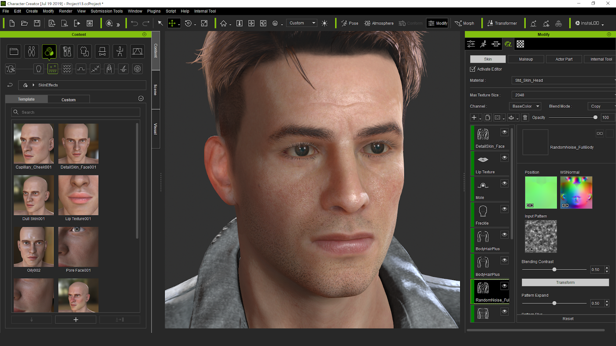Select the Lip Texture001 thumbnail

click(x=79, y=195)
